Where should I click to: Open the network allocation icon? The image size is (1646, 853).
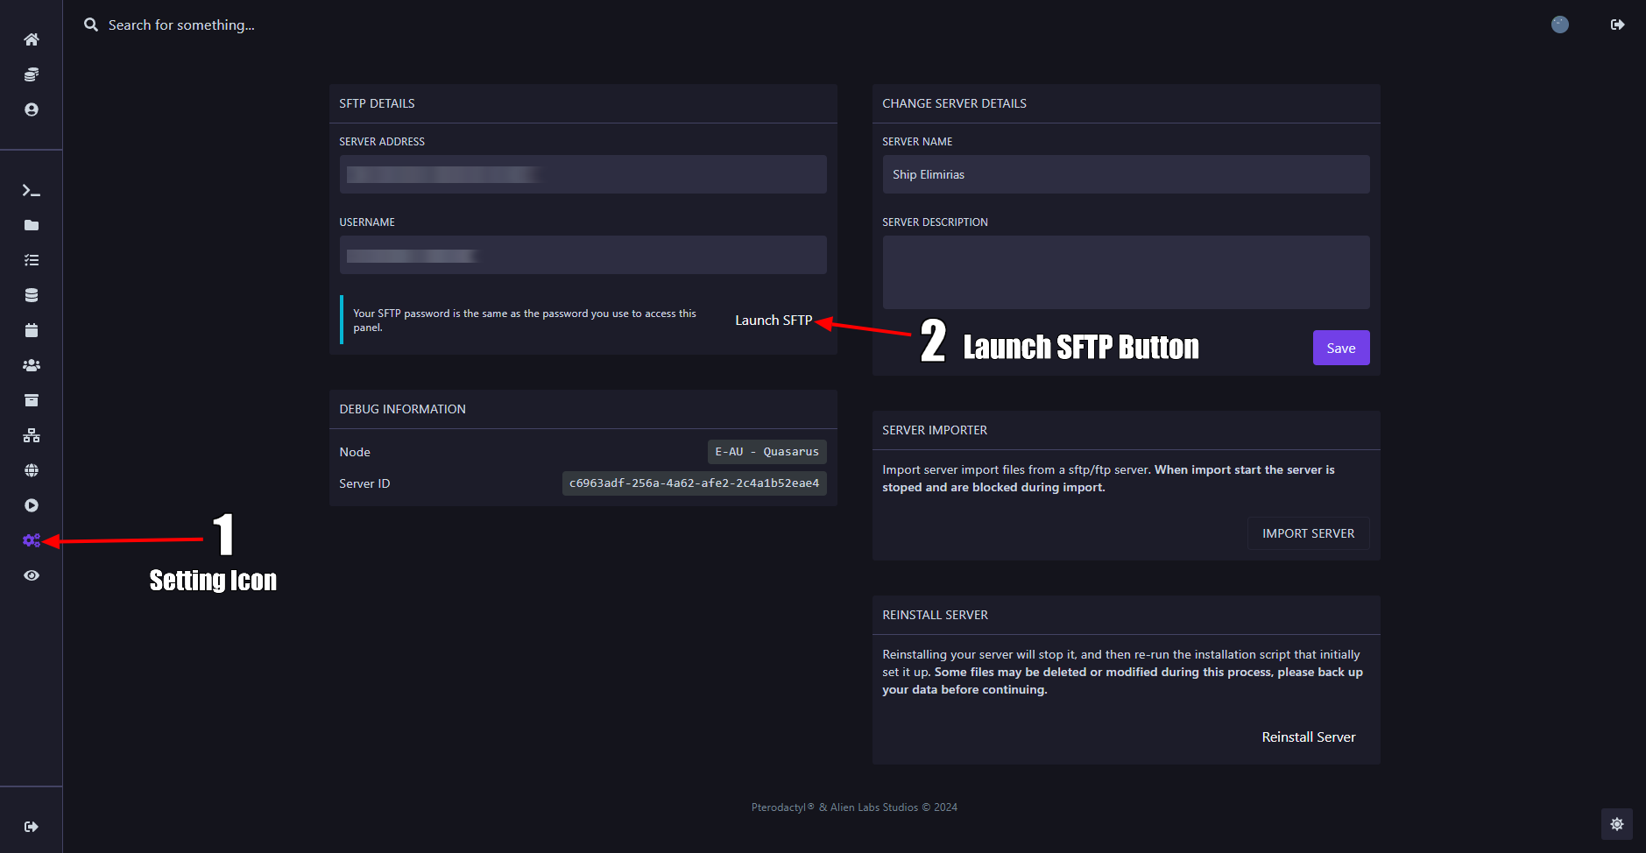[32, 435]
